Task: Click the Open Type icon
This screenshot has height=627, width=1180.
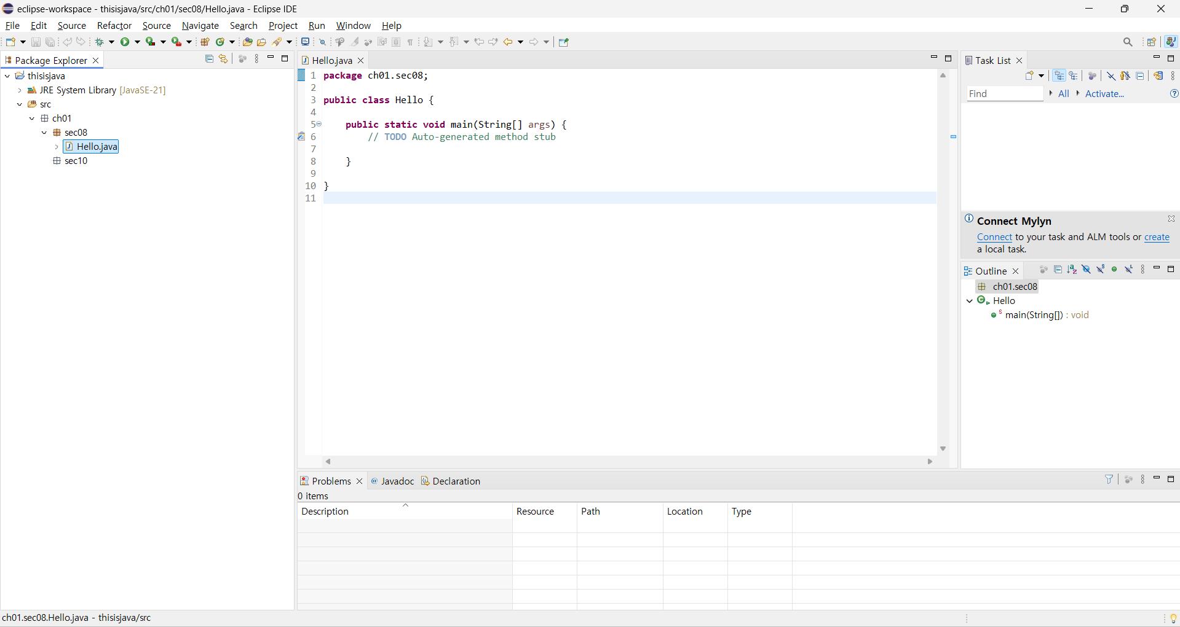Action: tap(248, 42)
